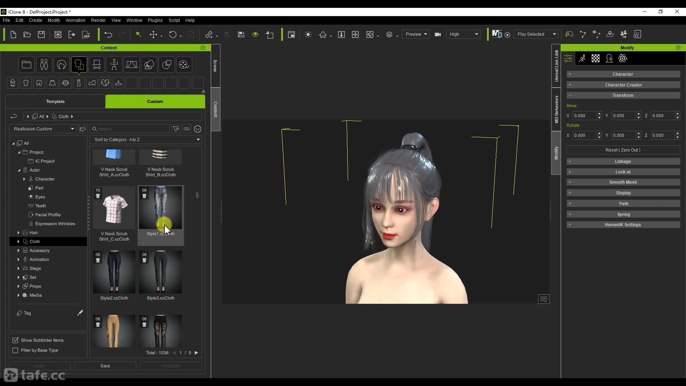
Task: Close the Content panel
Action: [x=203, y=48]
